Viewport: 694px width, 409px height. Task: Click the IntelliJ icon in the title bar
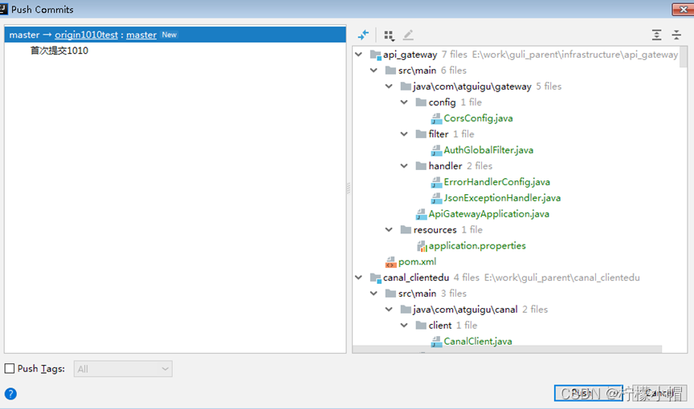[3, 9]
